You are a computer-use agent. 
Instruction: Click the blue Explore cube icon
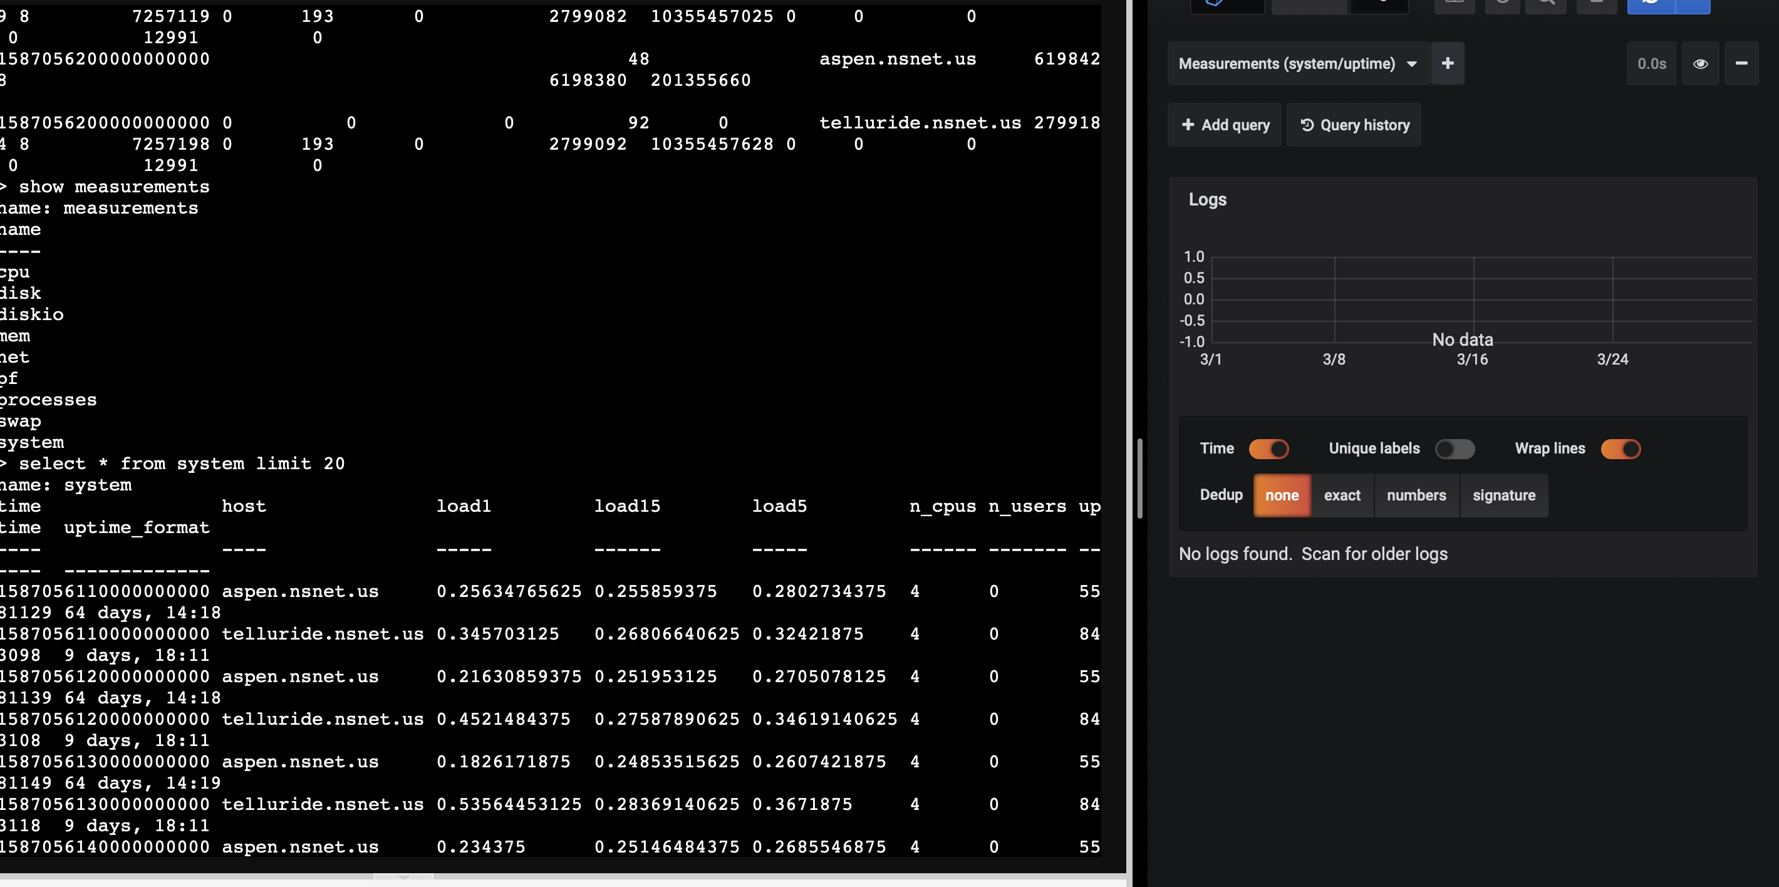point(1215,6)
